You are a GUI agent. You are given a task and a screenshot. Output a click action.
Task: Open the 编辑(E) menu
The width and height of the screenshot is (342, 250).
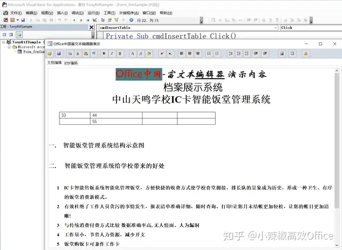tap(31, 13)
